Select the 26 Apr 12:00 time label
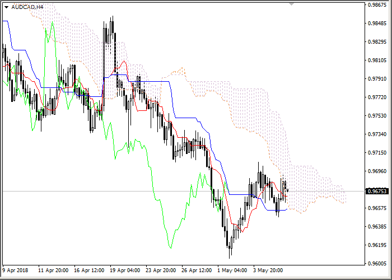 point(196,270)
